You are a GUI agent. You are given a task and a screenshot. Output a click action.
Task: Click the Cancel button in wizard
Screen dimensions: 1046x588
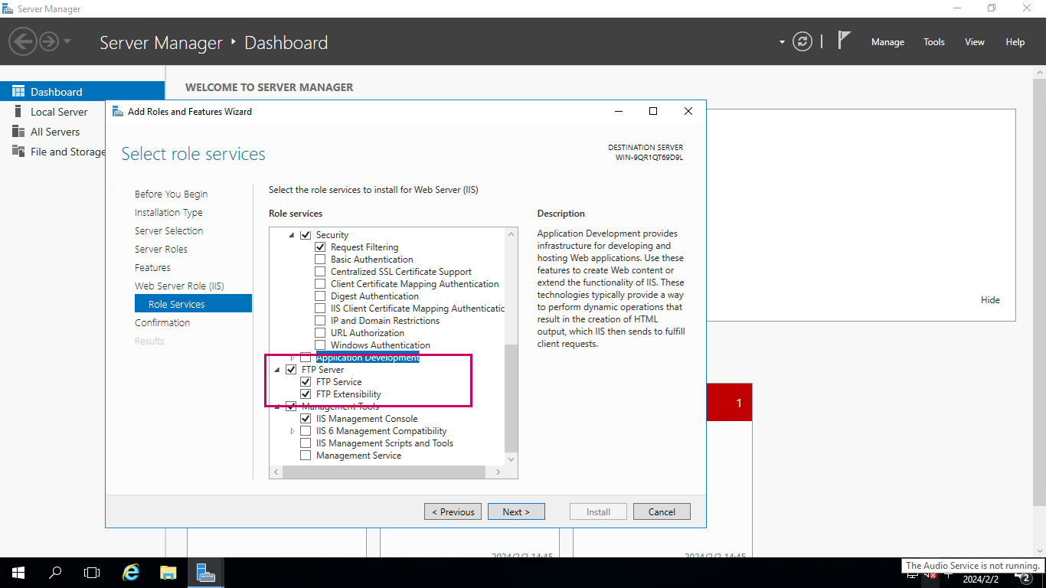pyautogui.click(x=662, y=511)
